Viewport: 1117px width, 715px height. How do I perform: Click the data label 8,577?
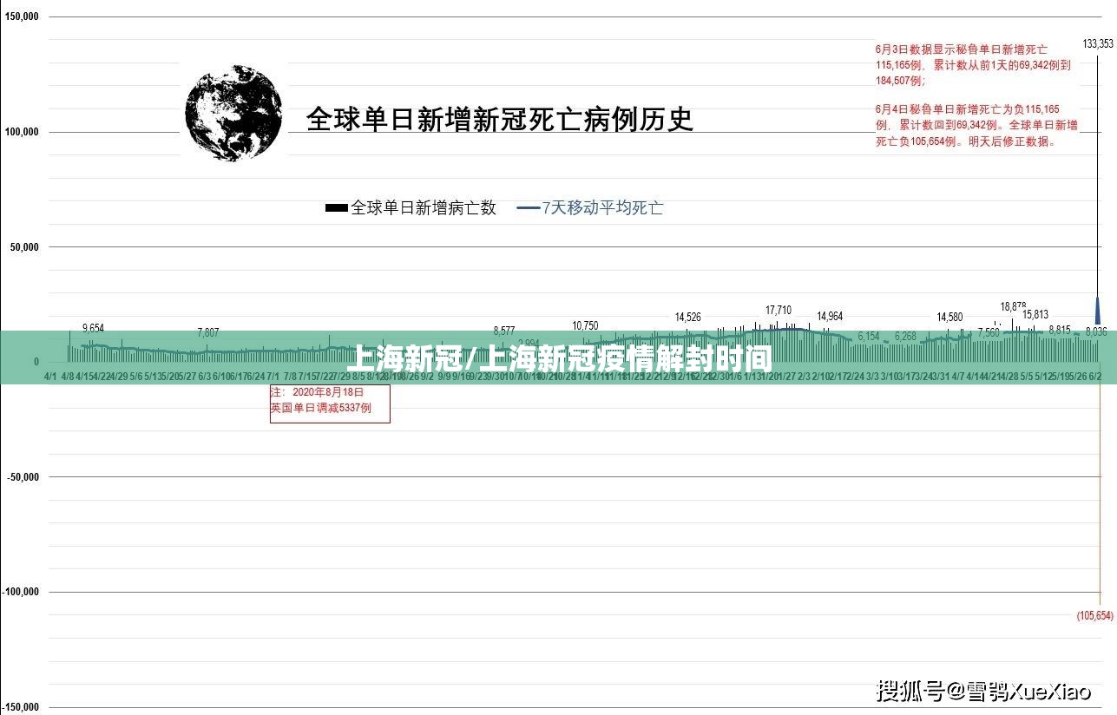[504, 331]
